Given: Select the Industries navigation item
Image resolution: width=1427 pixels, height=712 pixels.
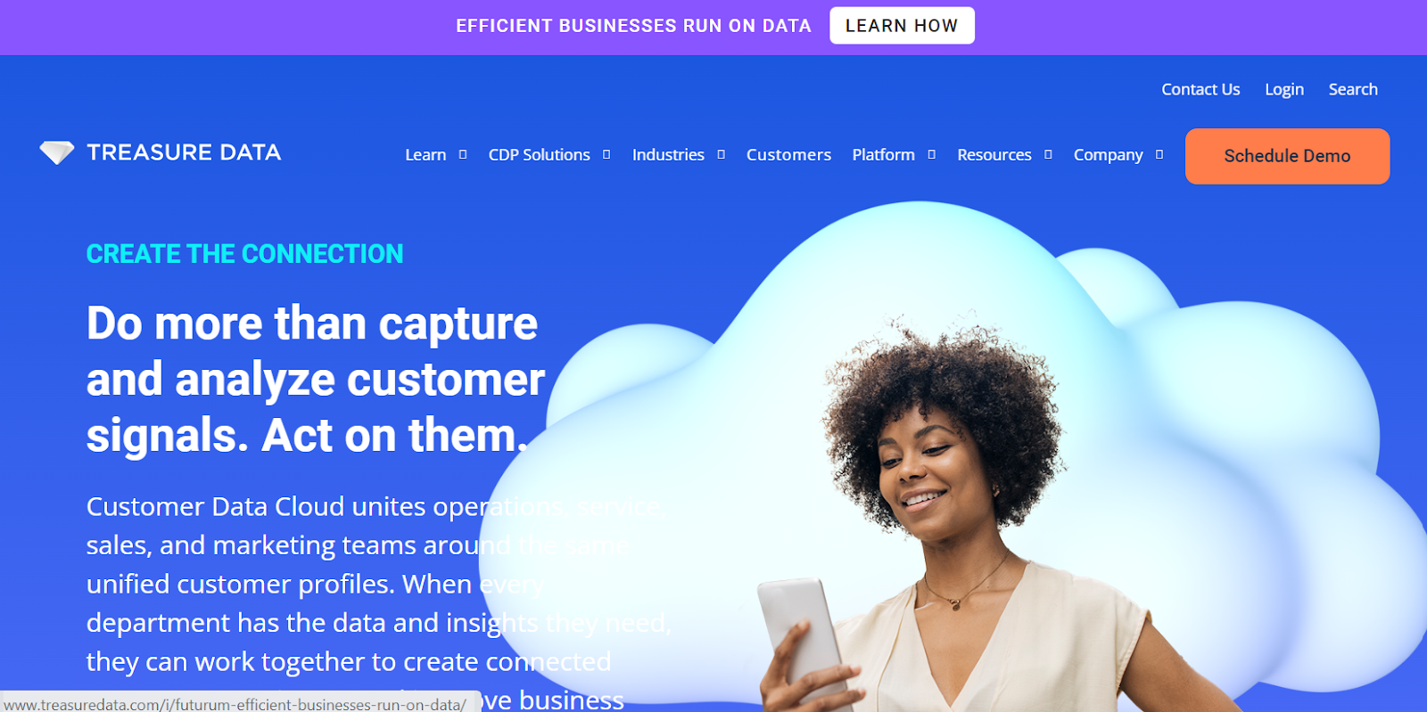Looking at the screenshot, I should (x=668, y=155).
